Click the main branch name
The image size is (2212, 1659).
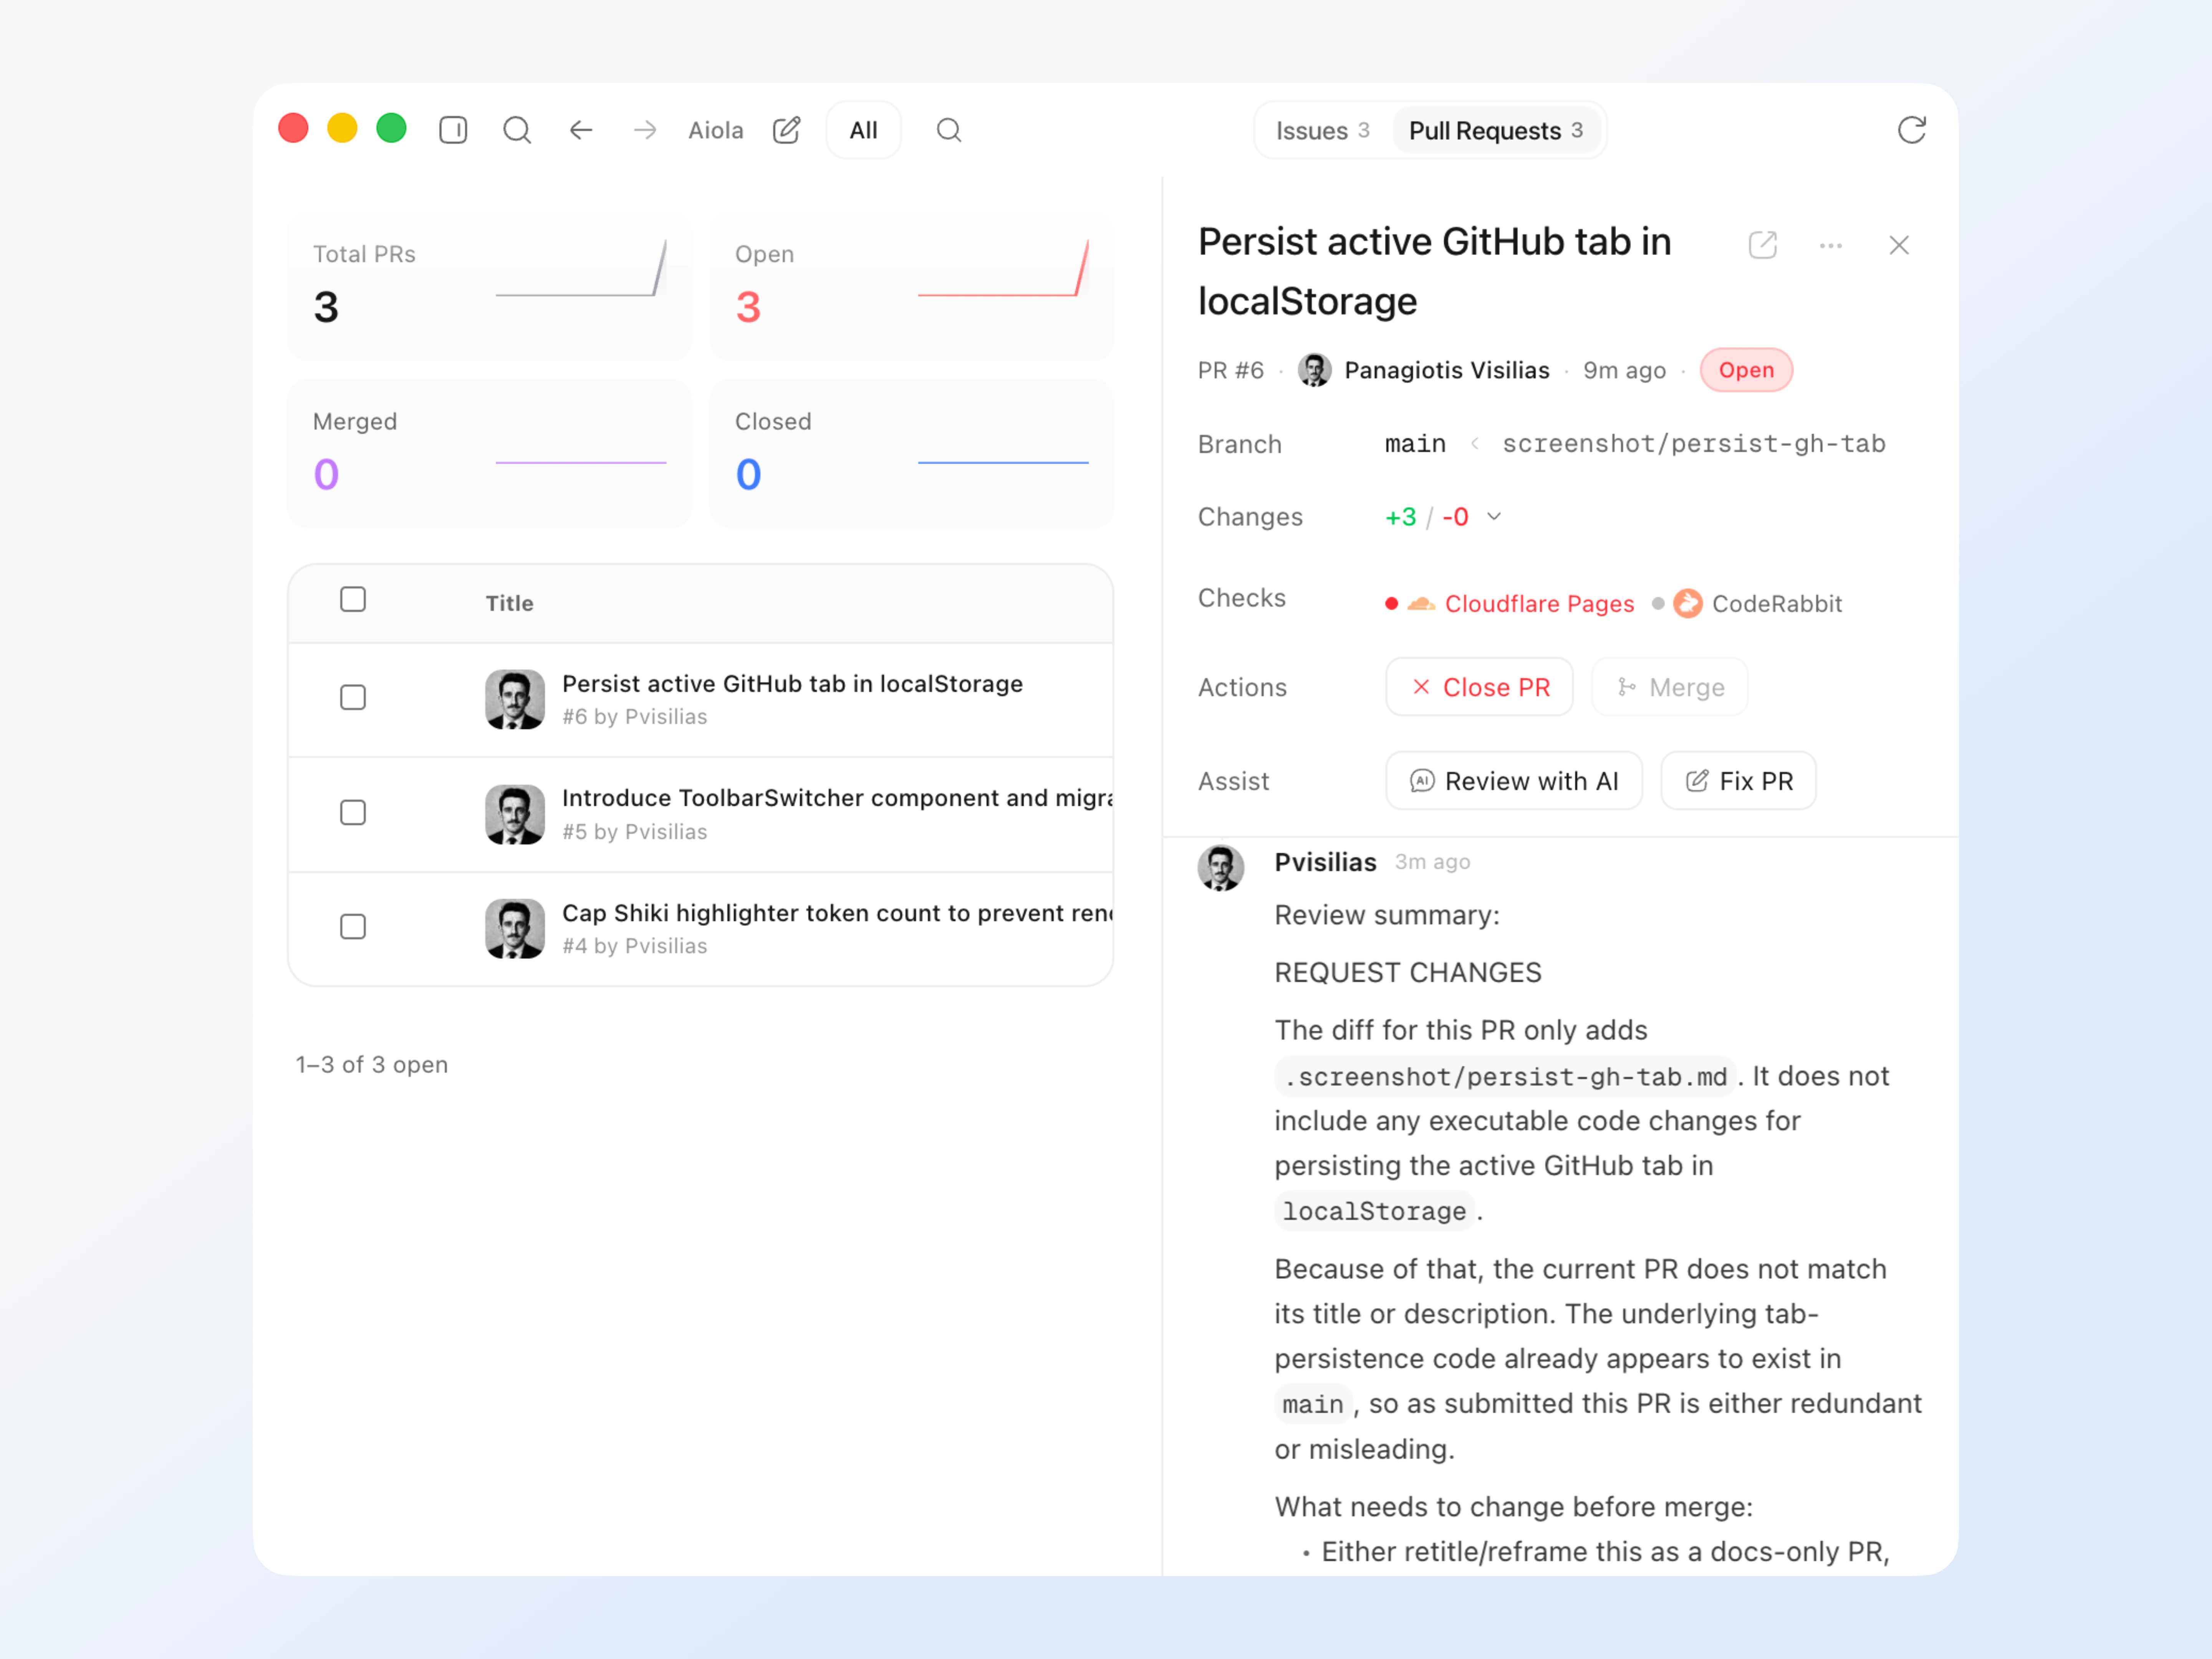(1415, 444)
